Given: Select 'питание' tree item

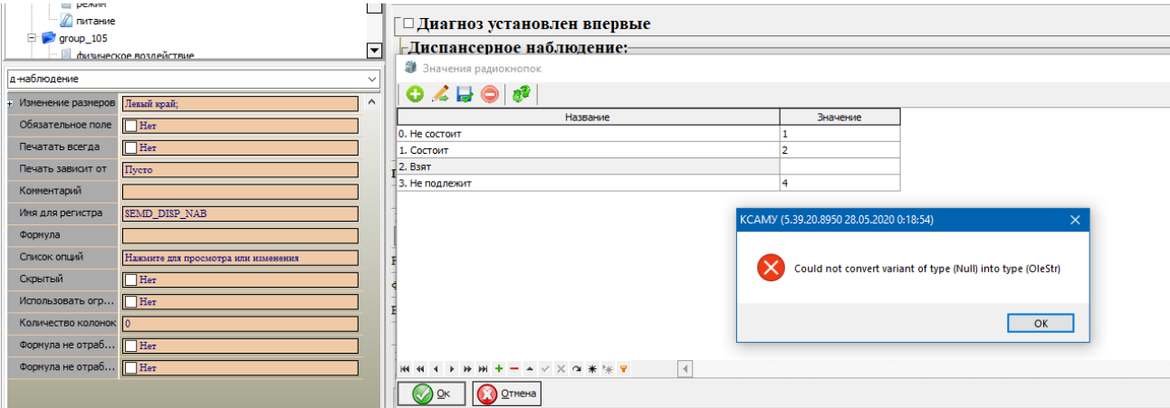Looking at the screenshot, I should pos(95,20).
